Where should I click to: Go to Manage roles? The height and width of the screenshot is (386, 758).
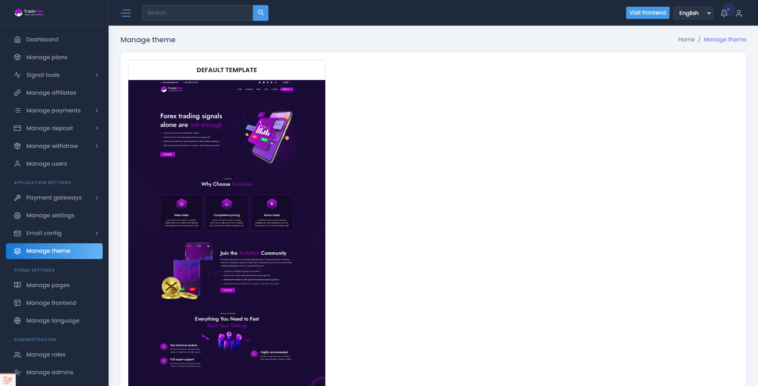46,354
